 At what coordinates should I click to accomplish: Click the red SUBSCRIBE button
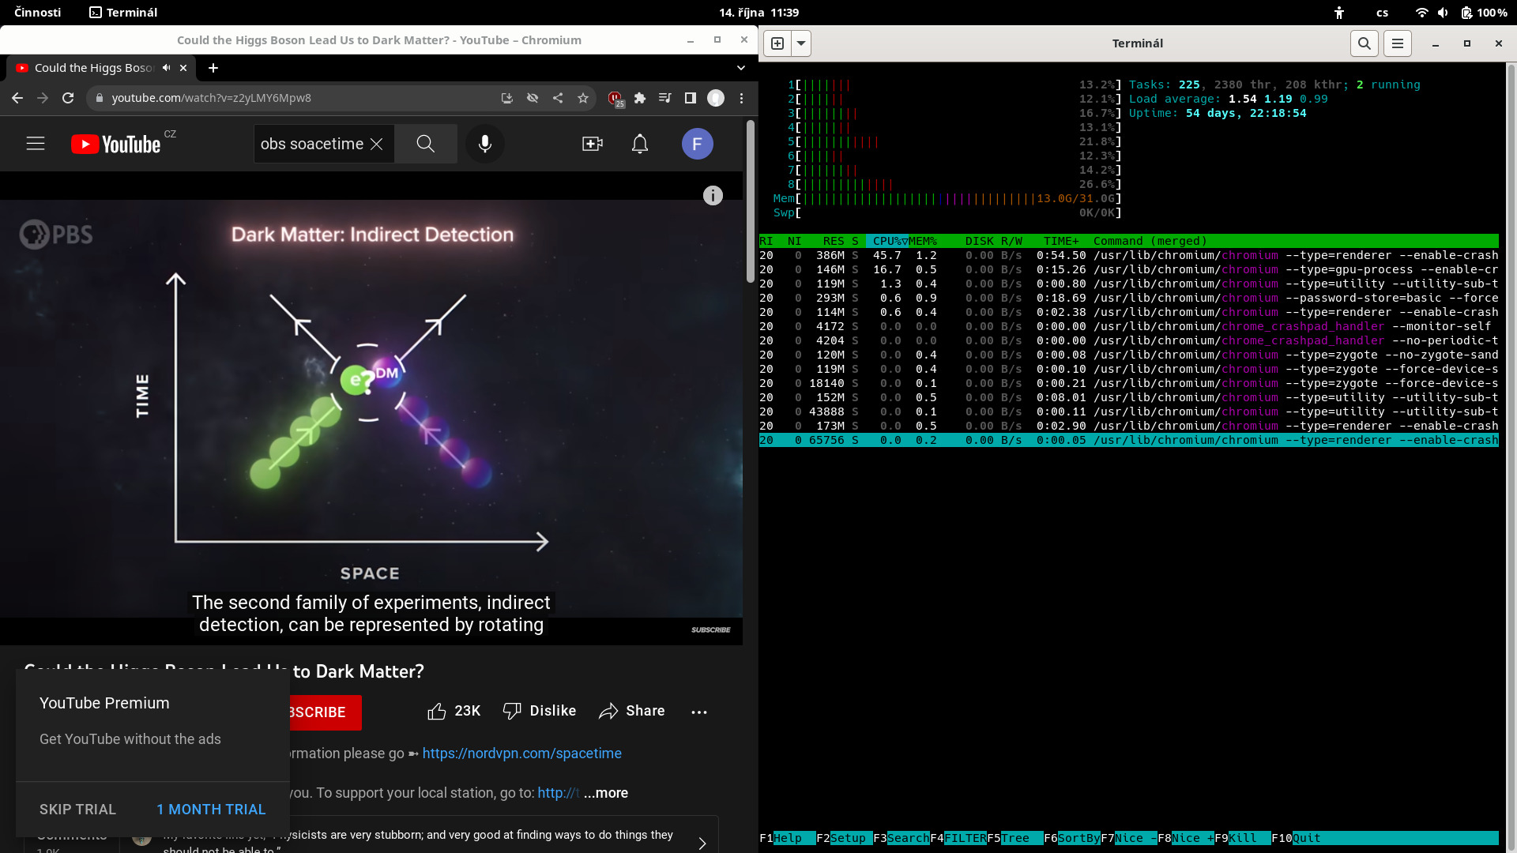point(326,712)
